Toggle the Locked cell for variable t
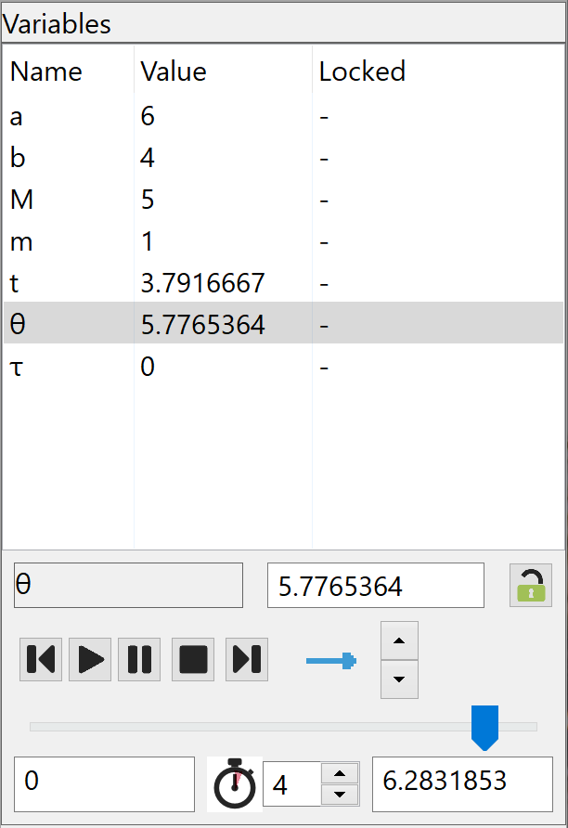This screenshot has width=568, height=828. pos(325,283)
